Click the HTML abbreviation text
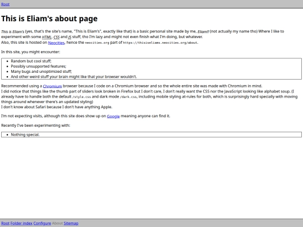The height and width of the screenshot is (227, 303). [x=47, y=37]
